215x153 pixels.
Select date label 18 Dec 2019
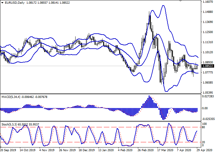pyautogui.click(x=87, y=150)
